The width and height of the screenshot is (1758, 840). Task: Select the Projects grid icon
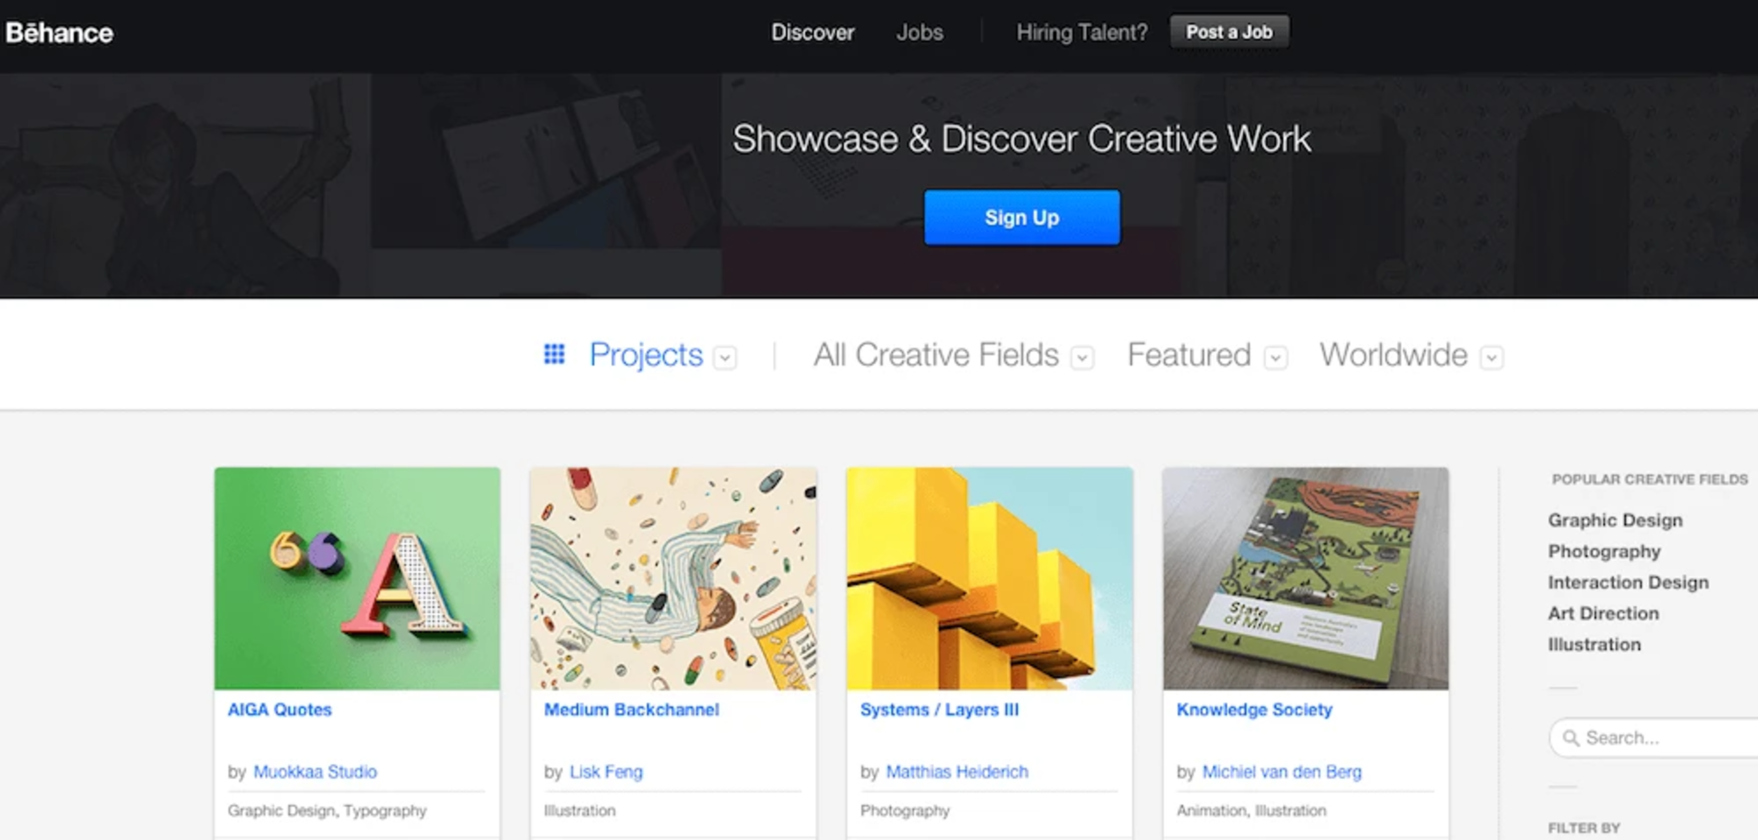tap(555, 355)
